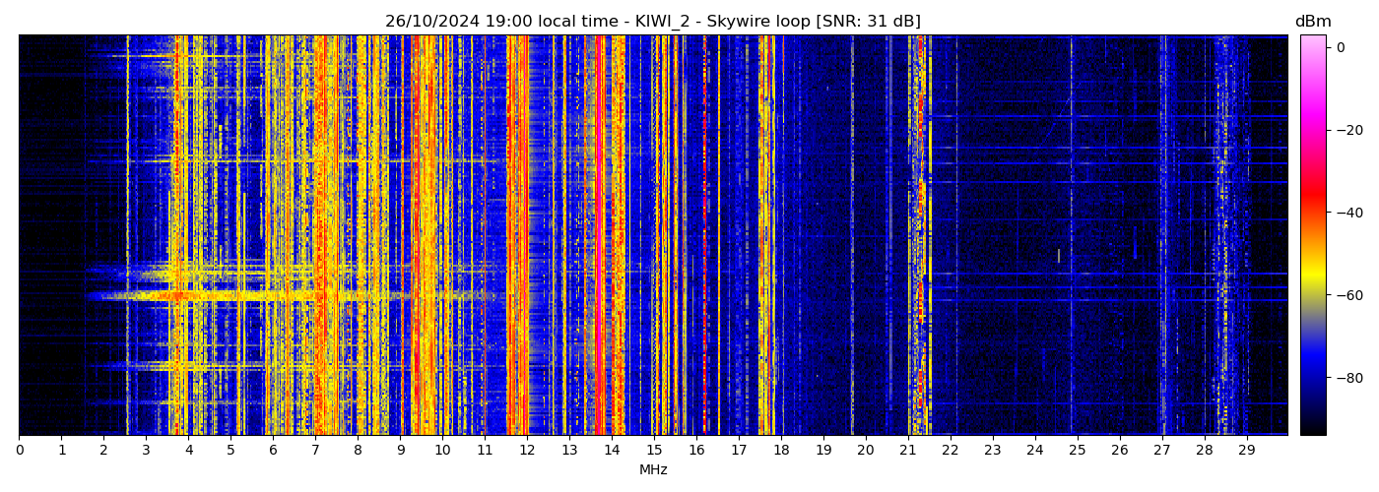This screenshot has height=492, width=1379.
Task: Click the "MHz" x-axis label
Action: [653, 470]
